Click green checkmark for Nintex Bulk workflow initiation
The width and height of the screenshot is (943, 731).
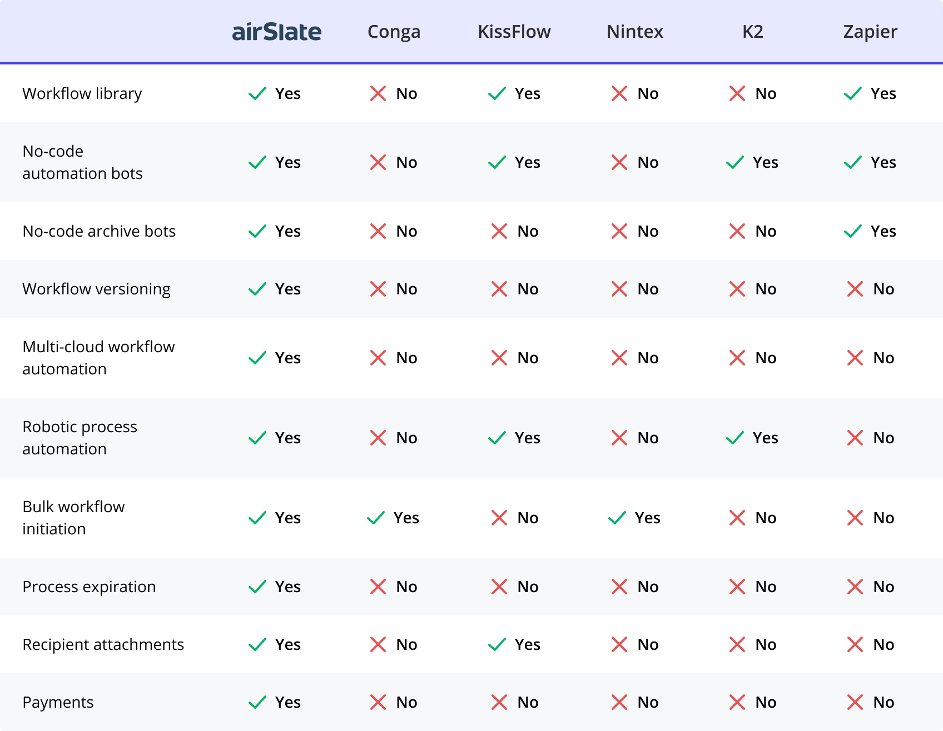click(x=617, y=518)
